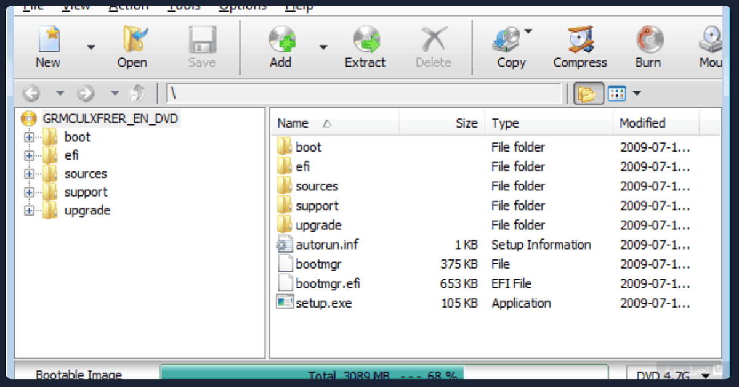This screenshot has width=739, height=387.
Task: Select the boot folder in file list
Action: pyautogui.click(x=308, y=147)
